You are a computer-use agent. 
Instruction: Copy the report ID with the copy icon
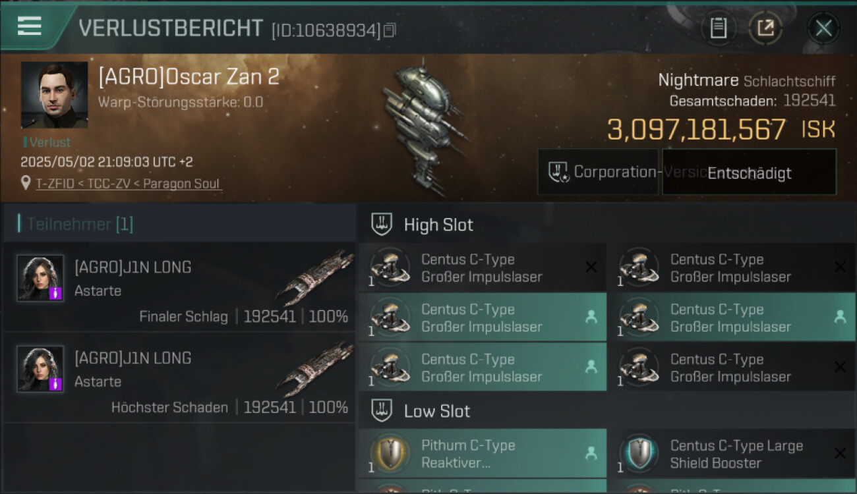(x=390, y=30)
